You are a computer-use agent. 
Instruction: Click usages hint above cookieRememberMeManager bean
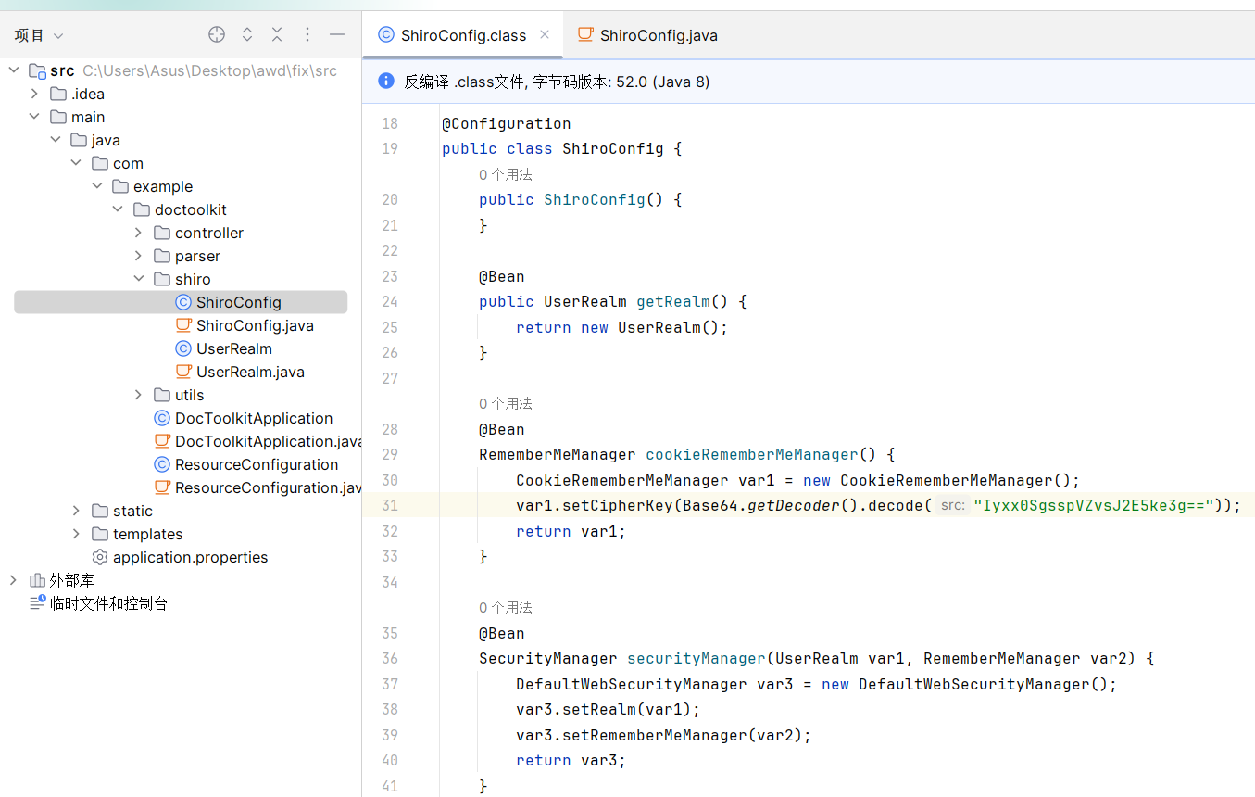[506, 403]
